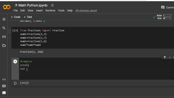Click the code line z=1+1j
The width and height of the screenshot is (174, 98).
pyautogui.click(x=25, y=65)
